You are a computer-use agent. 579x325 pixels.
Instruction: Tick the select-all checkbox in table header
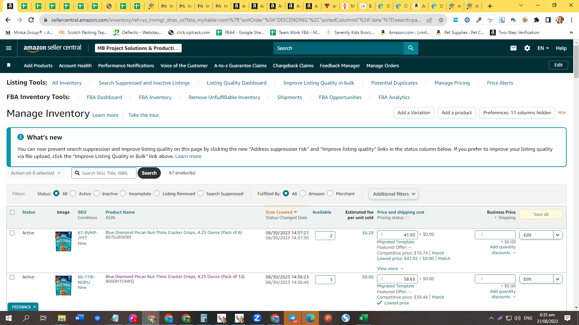coord(12,212)
